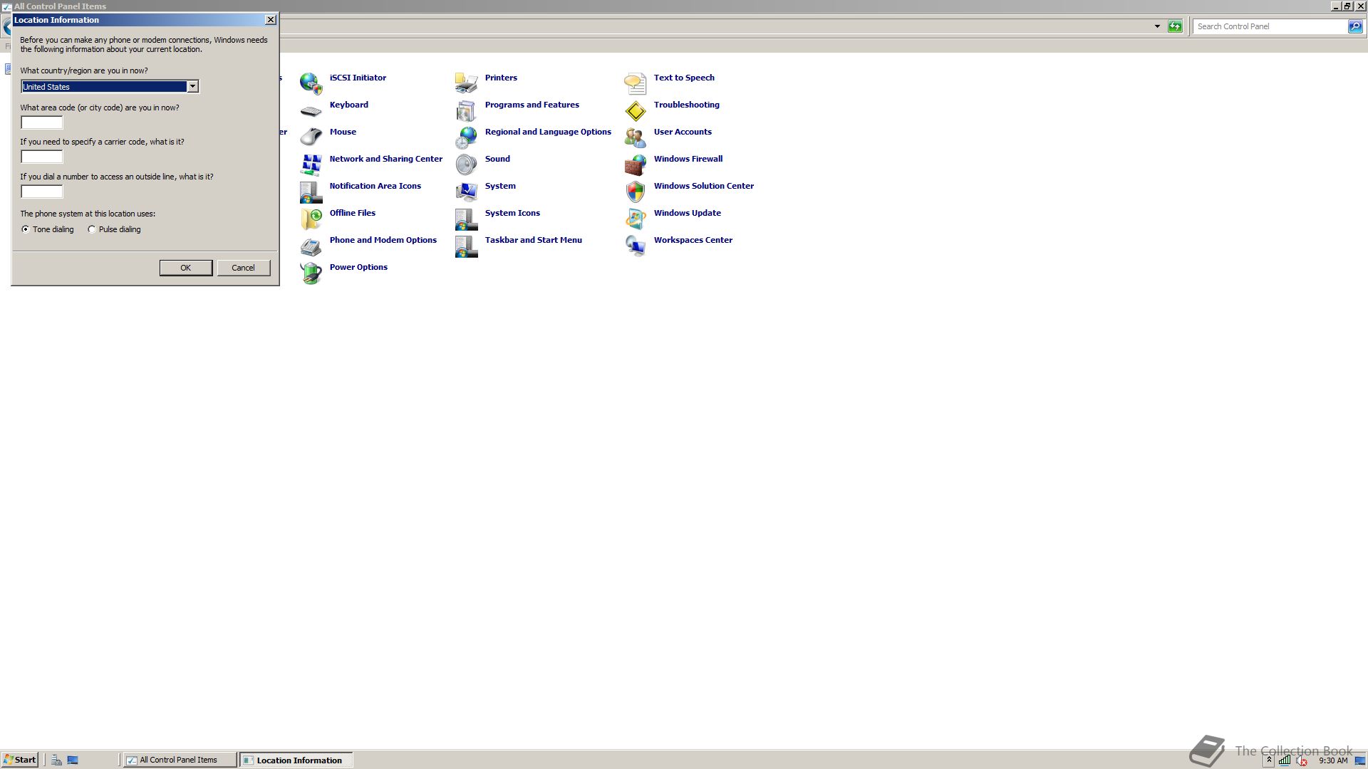Click the Troubleshooting icon

pyautogui.click(x=635, y=110)
